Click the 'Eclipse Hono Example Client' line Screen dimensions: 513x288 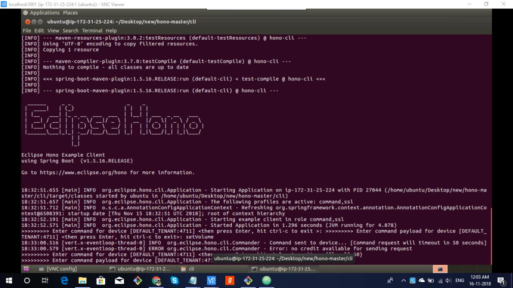coord(63,155)
